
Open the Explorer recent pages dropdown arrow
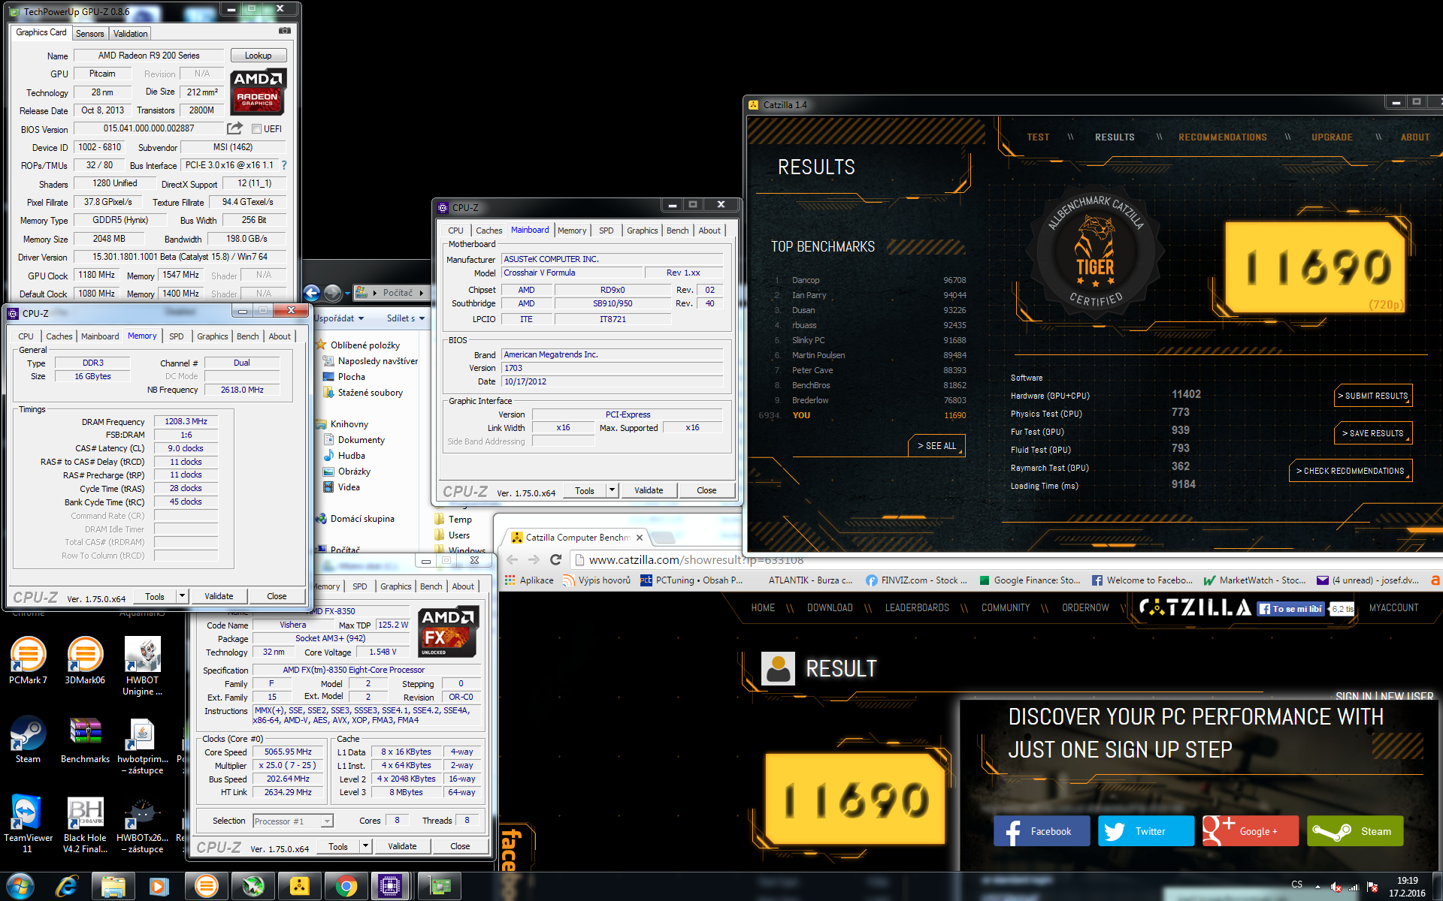pos(348,294)
